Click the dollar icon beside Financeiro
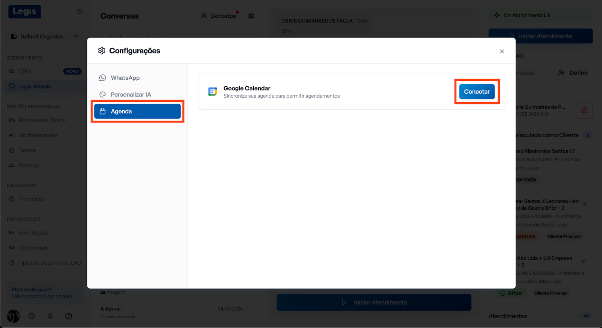The width and height of the screenshot is (602, 328). 12,199
